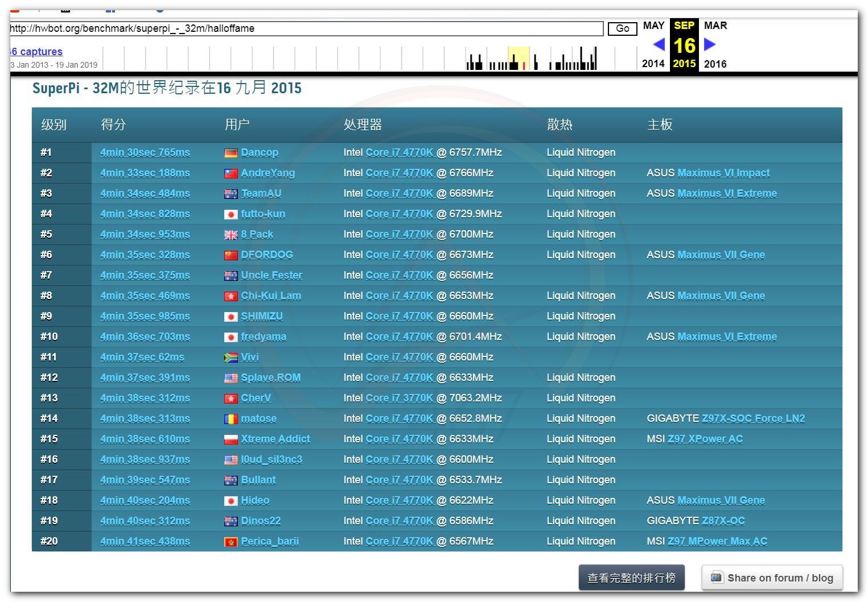Screen dimensions: 868x602
Task: Click the flag icon beside CherV
Action: (231, 398)
